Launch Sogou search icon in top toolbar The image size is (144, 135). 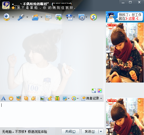[x=93, y=17]
